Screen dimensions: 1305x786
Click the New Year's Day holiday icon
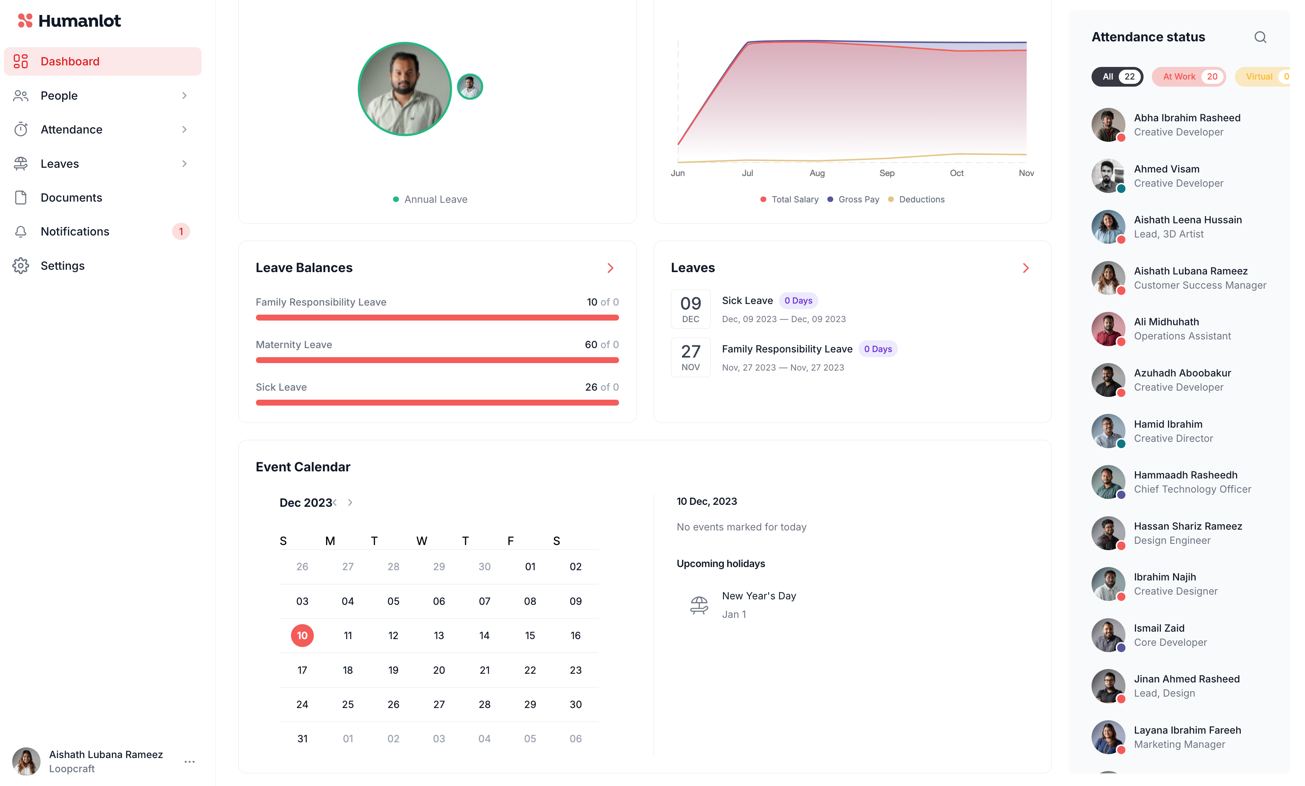(x=699, y=605)
